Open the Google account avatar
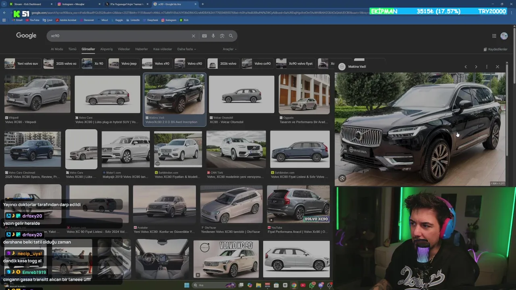This screenshot has width=516, height=290. [x=504, y=36]
